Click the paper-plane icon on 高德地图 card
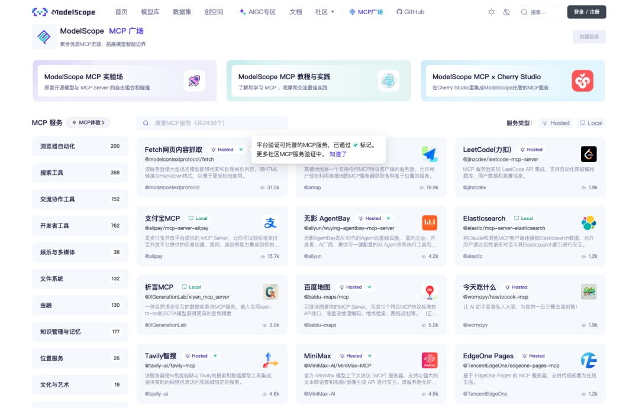This screenshot has height=408, width=639. click(430, 154)
